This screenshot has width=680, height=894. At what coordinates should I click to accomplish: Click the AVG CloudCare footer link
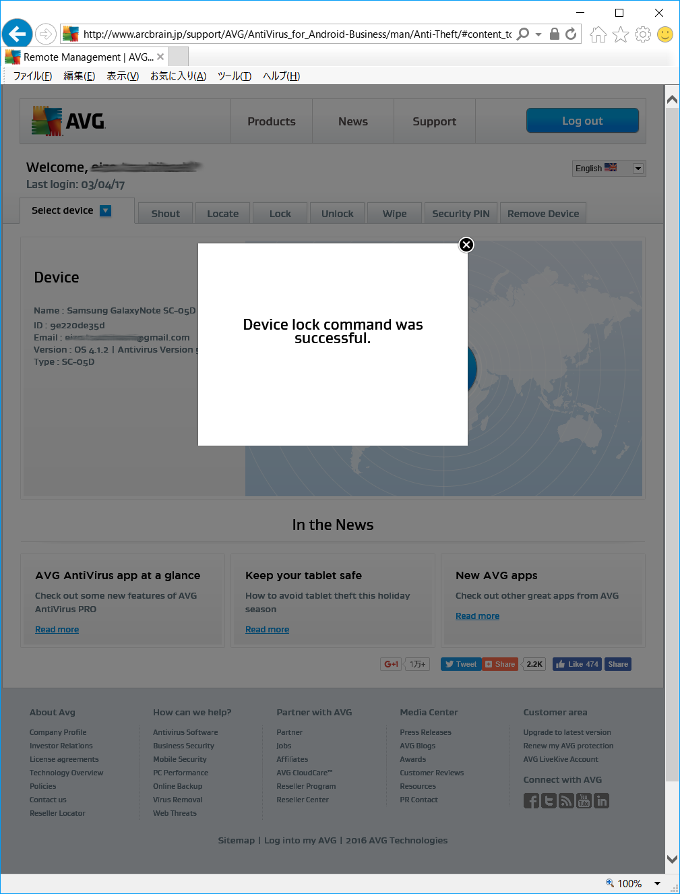305,773
